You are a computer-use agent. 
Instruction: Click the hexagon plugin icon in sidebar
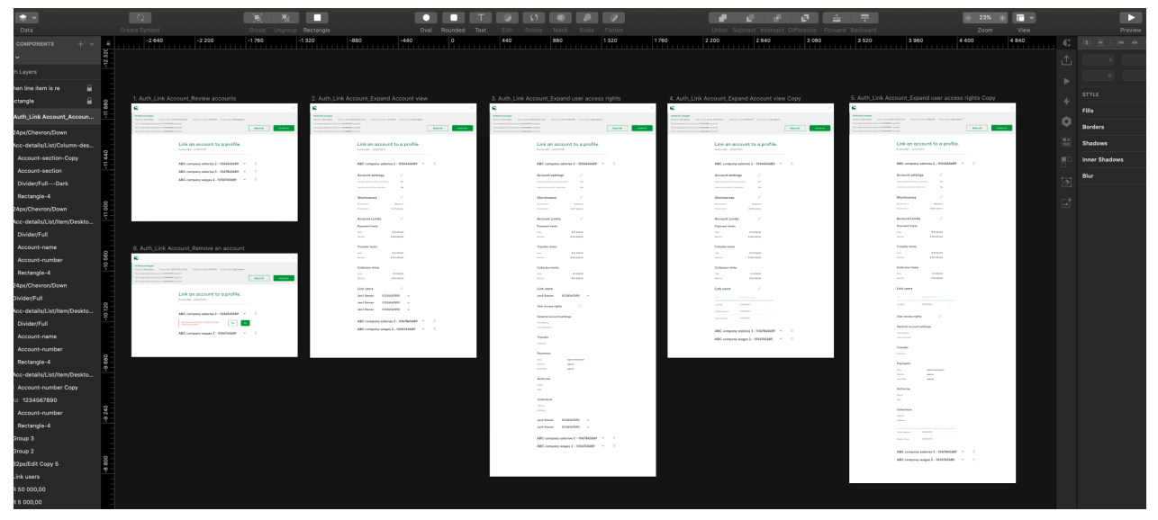[1066, 121]
